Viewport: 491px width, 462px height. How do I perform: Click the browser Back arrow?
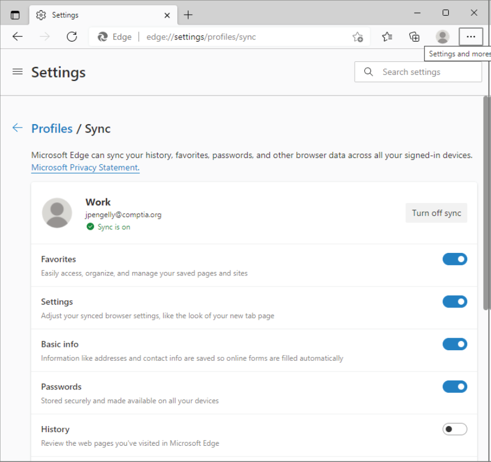click(x=17, y=37)
